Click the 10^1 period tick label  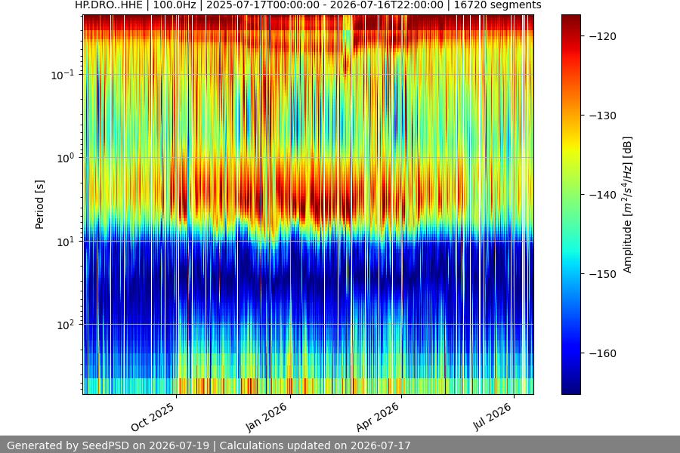(65, 242)
